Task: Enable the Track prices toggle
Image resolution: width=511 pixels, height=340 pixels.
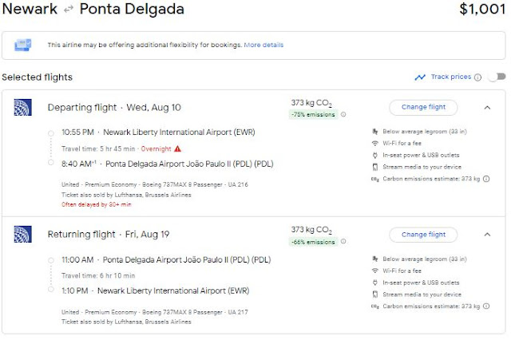Action: pyautogui.click(x=497, y=77)
